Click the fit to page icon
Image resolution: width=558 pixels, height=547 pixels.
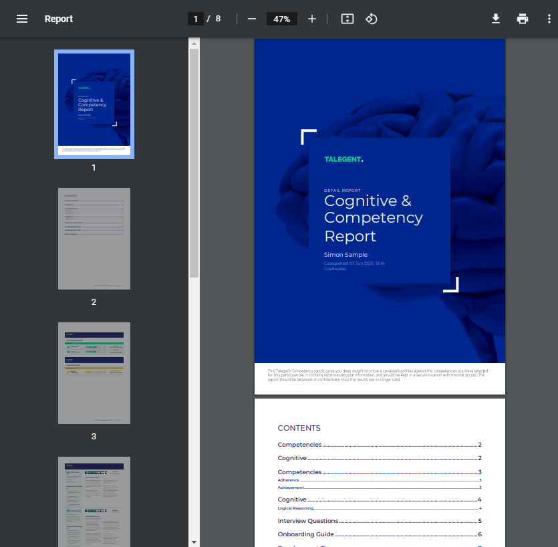click(347, 19)
